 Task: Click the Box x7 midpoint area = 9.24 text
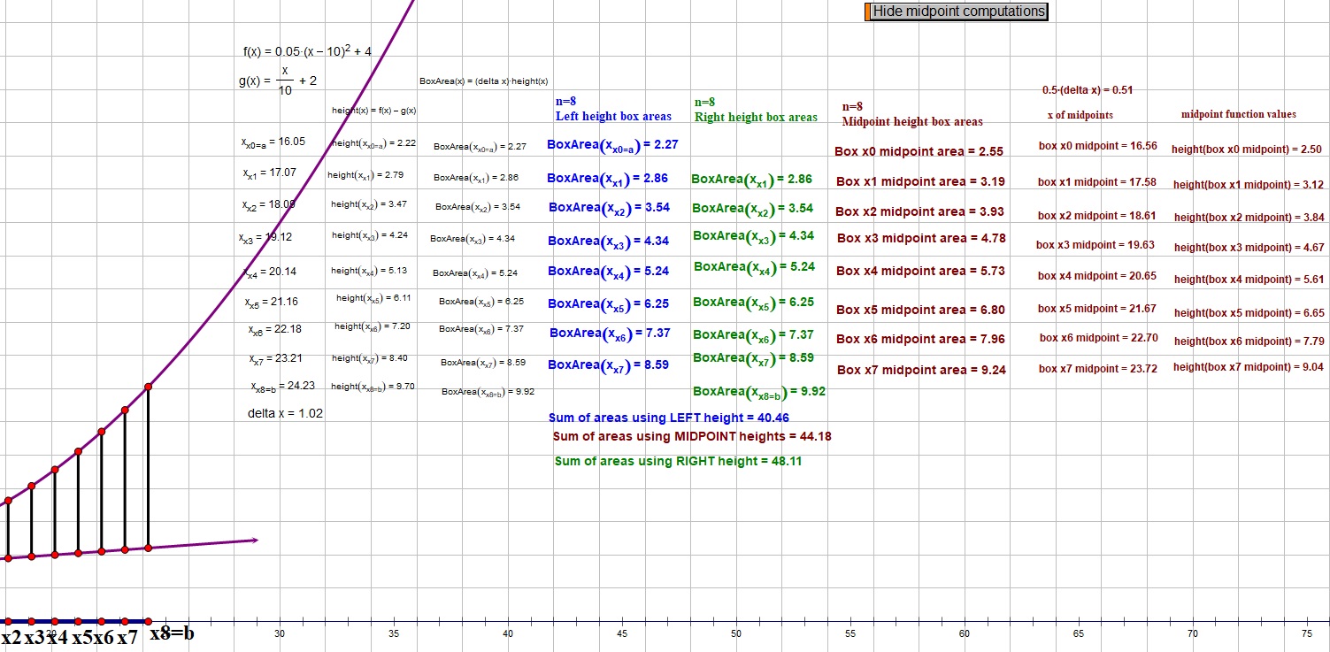tap(921, 370)
